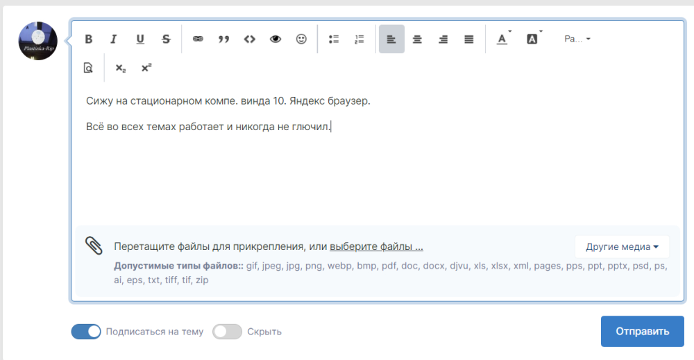
Task: Apply strikethrough formatting
Action: click(166, 39)
